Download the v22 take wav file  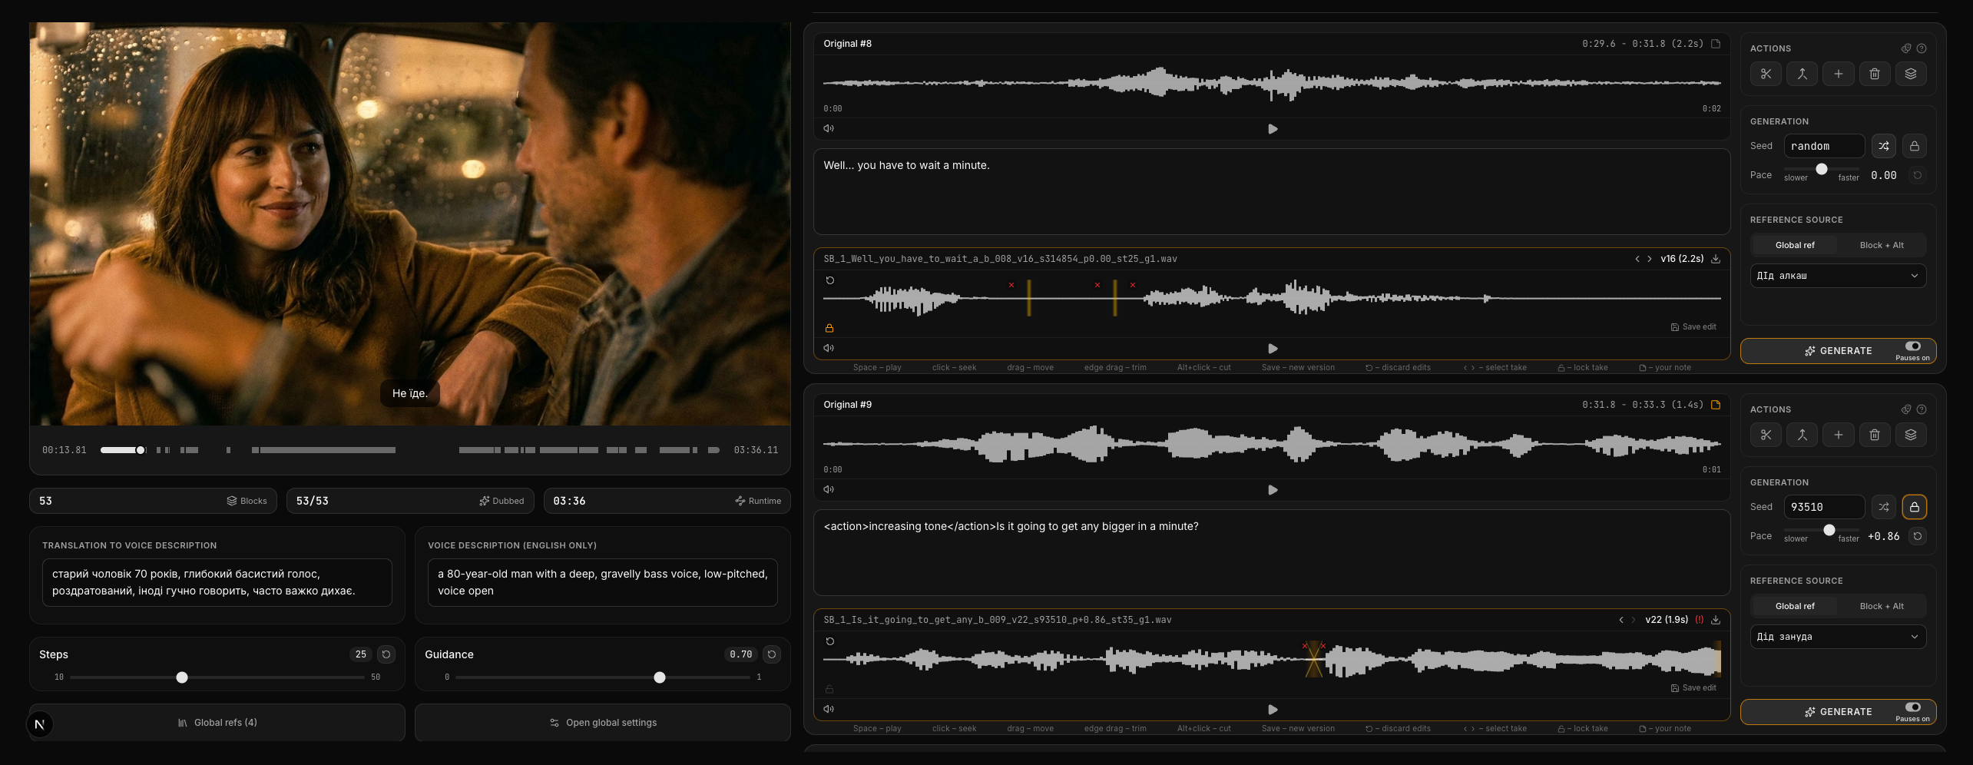1715,620
